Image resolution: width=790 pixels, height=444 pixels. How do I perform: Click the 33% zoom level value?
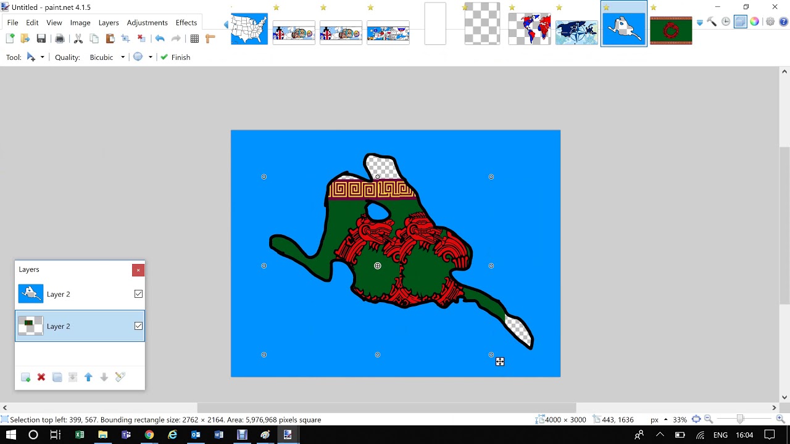tap(680, 419)
